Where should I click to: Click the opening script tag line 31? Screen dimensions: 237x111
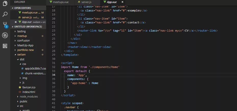tap(67, 63)
